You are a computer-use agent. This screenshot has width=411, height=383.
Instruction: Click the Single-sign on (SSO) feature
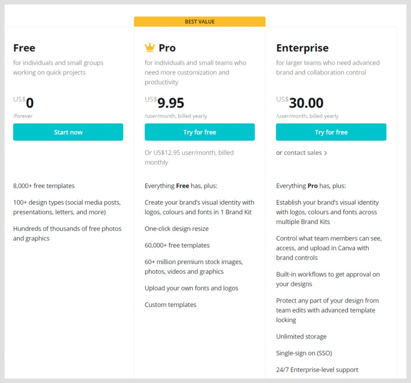click(304, 353)
